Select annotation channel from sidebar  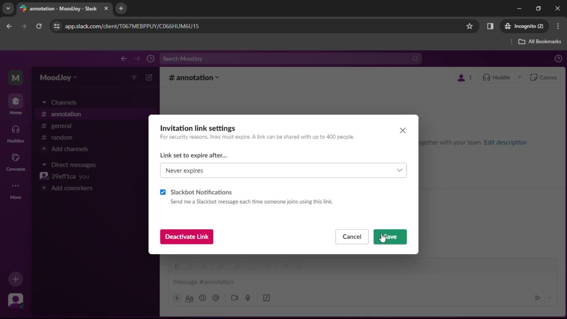[66, 114]
